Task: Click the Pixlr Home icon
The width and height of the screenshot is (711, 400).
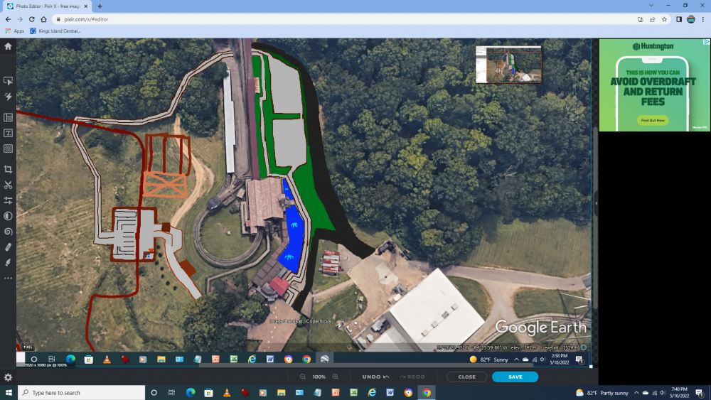Action: coord(8,46)
